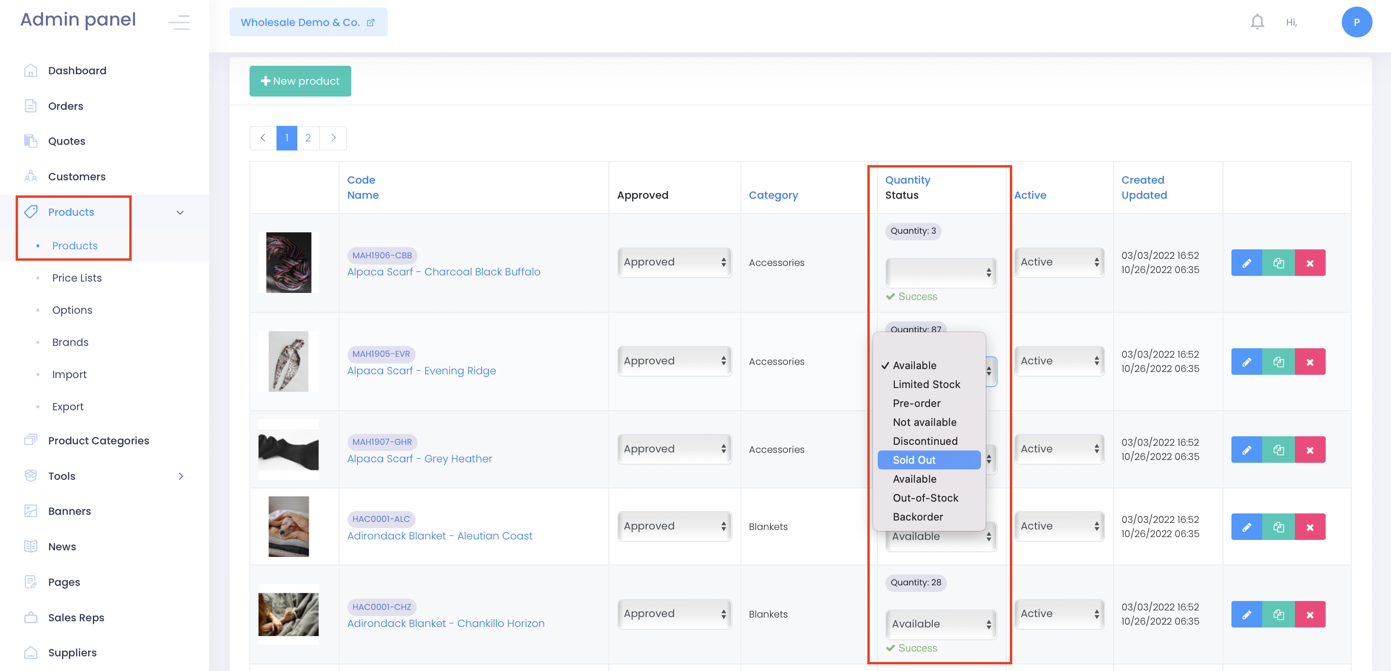Open the Customers section
This screenshot has height=671, width=1391.
[x=76, y=177]
